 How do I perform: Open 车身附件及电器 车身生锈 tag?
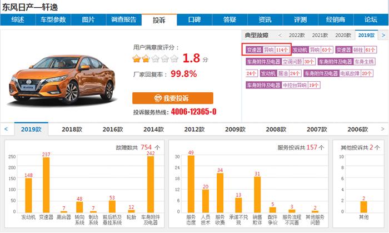pos(346,62)
